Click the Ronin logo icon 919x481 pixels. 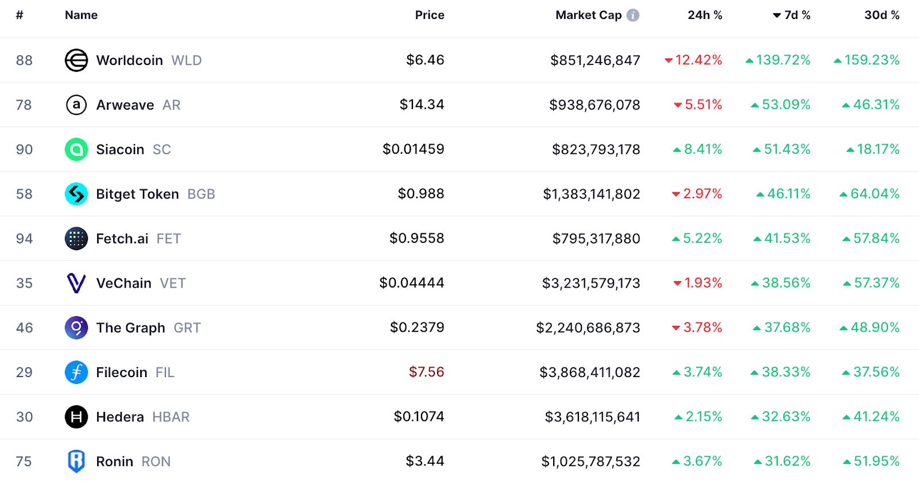pos(76,461)
